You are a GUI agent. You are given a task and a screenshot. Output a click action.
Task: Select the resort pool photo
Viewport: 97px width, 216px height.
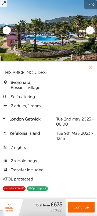(x=48, y=31)
